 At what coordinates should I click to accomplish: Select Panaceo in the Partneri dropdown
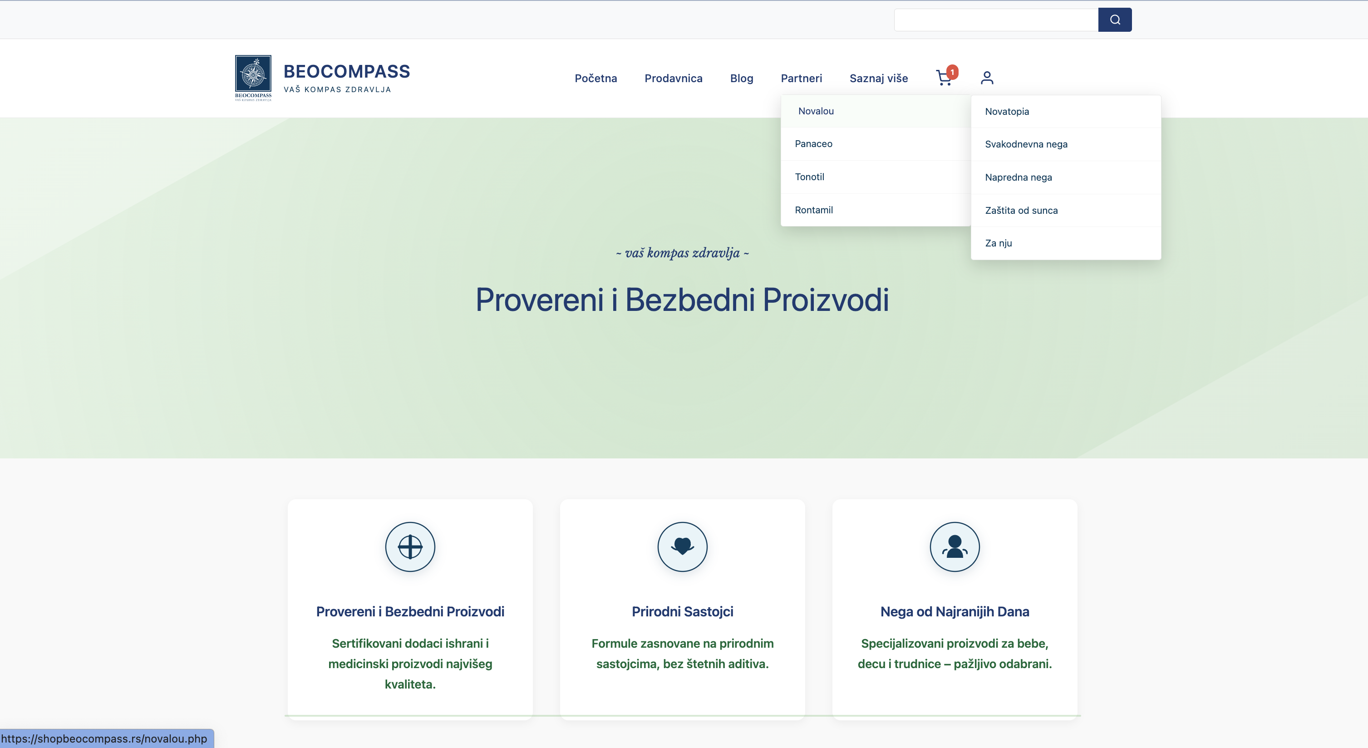click(876, 144)
